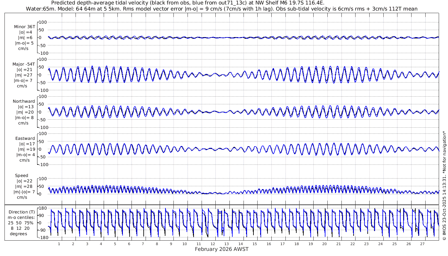Click day 20 tick on date axis
448x256 pixels.
[324, 244]
